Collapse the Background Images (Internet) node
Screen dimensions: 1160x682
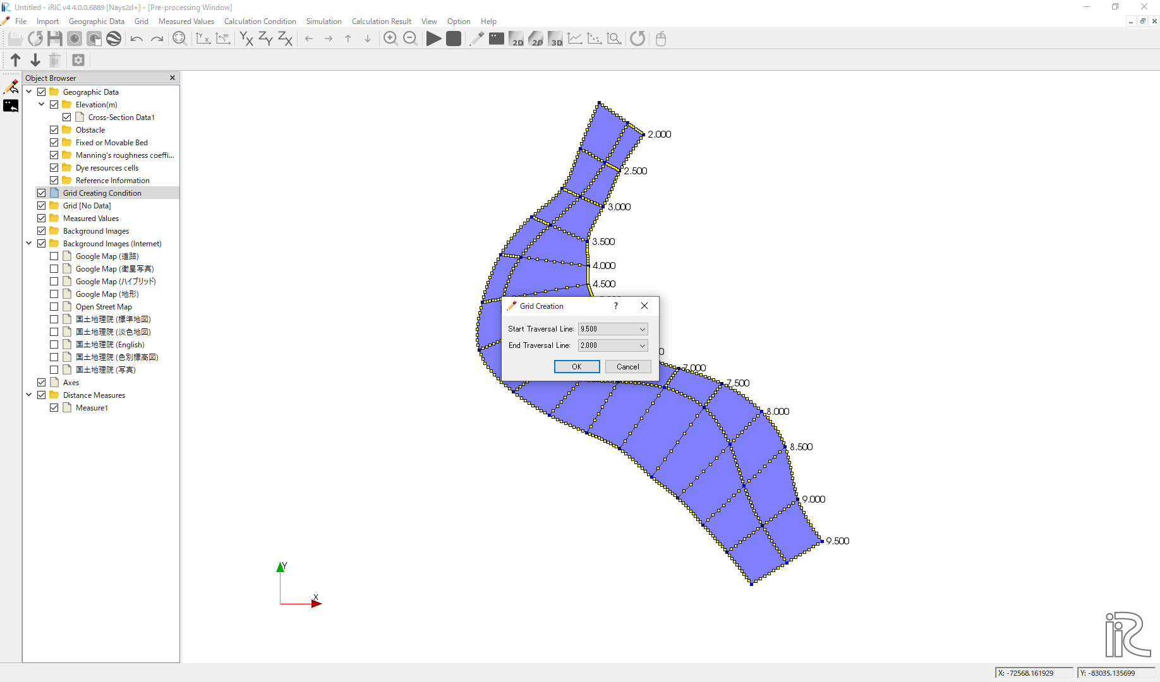(x=29, y=244)
